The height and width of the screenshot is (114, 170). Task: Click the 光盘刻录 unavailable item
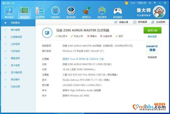tap(106, 36)
